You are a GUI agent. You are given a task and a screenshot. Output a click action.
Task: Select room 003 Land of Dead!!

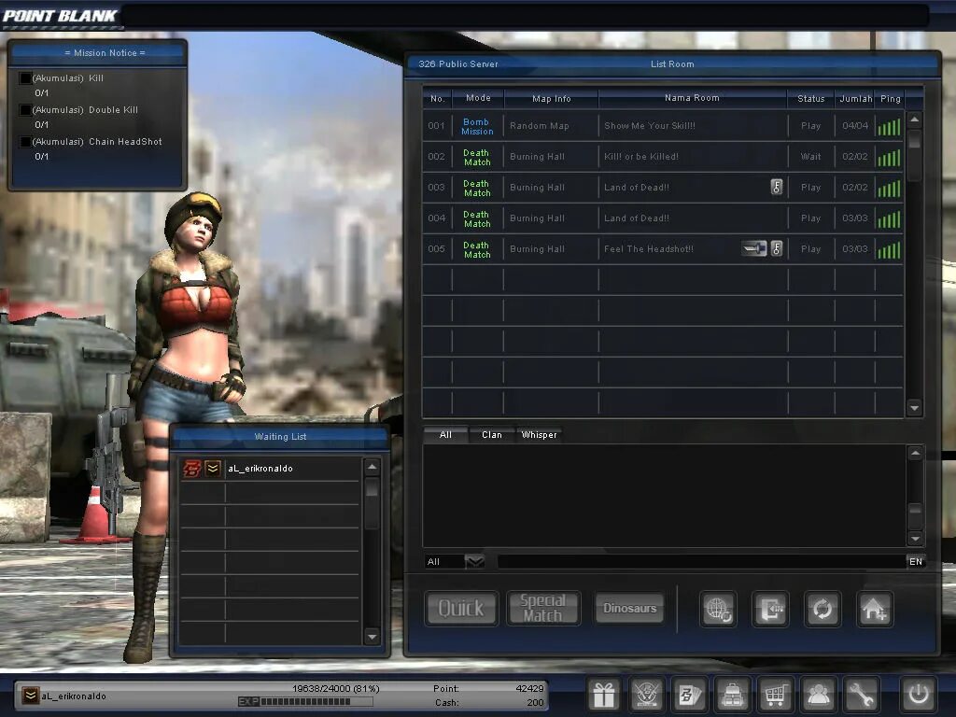point(663,187)
